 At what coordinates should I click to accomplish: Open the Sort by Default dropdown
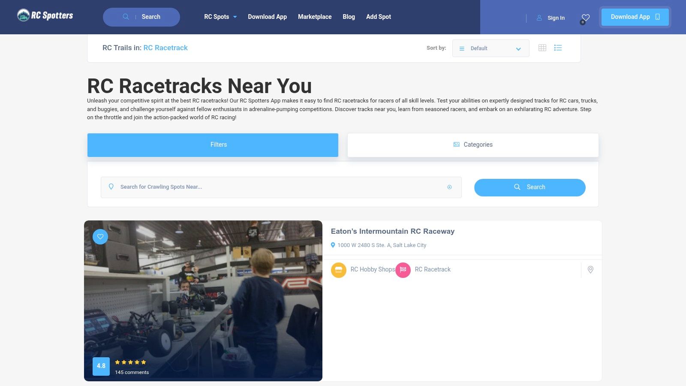[x=490, y=48]
